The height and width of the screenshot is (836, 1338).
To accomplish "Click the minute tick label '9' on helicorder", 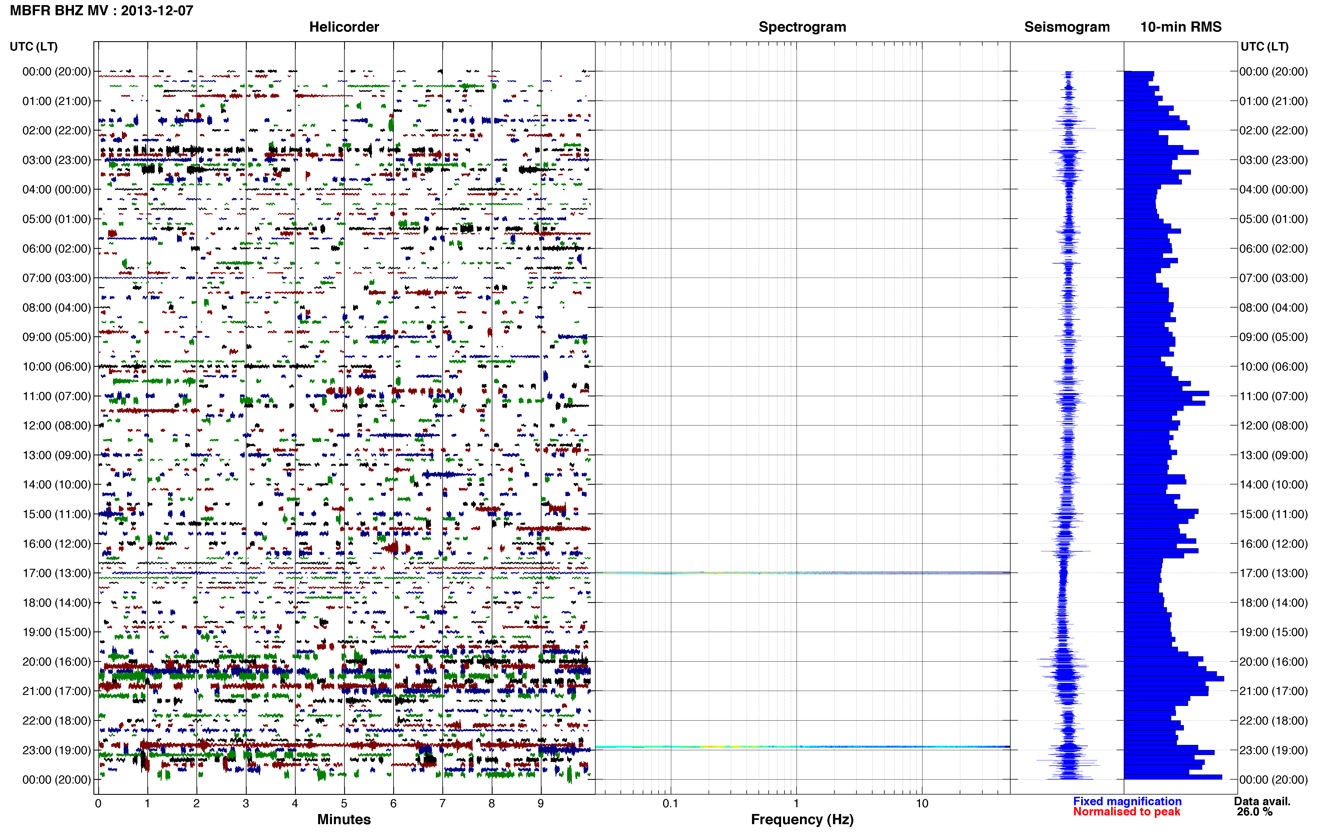I will pos(540,803).
